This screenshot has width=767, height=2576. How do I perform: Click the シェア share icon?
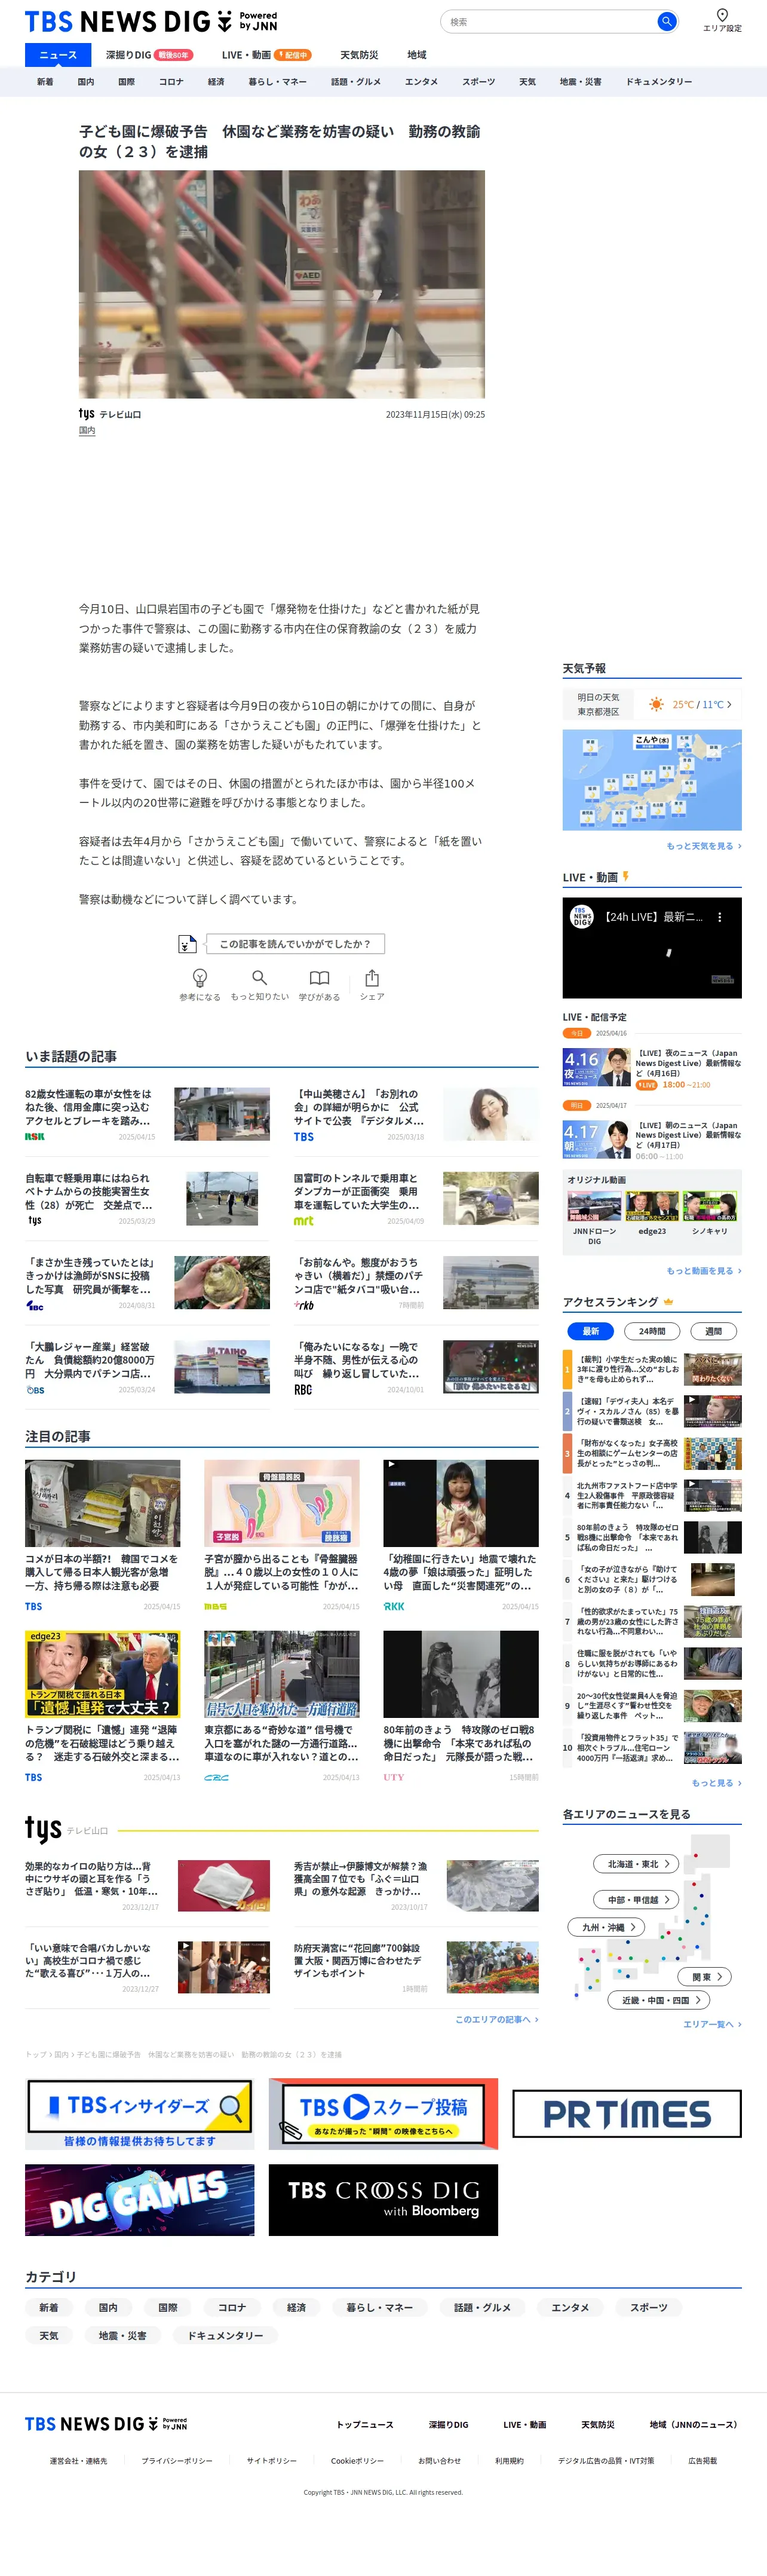[372, 977]
